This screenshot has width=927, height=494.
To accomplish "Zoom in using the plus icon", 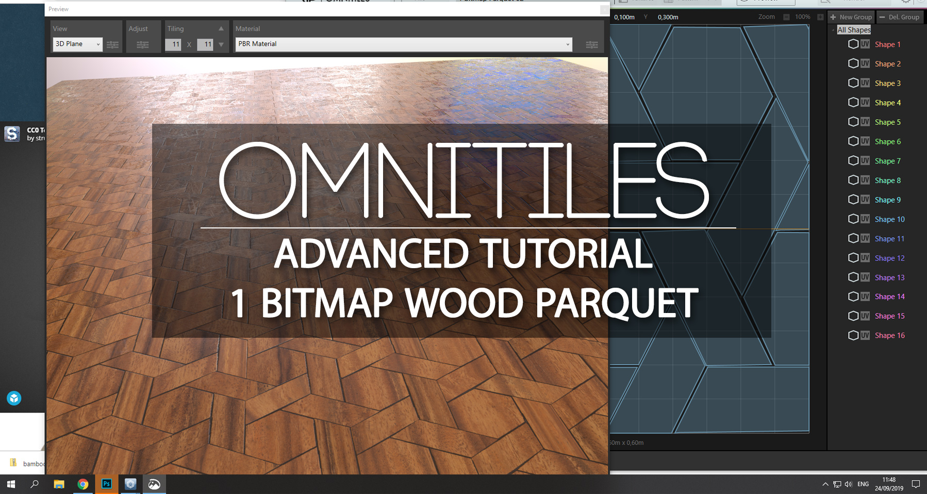I will (820, 17).
